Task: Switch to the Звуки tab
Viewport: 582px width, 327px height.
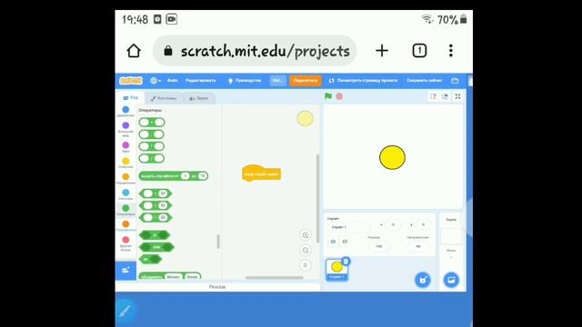Action: point(198,98)
